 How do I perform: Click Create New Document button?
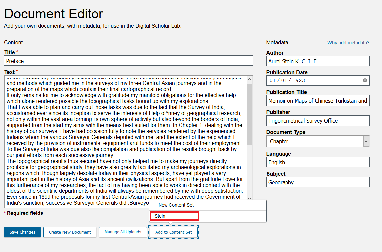click(70, 232)
